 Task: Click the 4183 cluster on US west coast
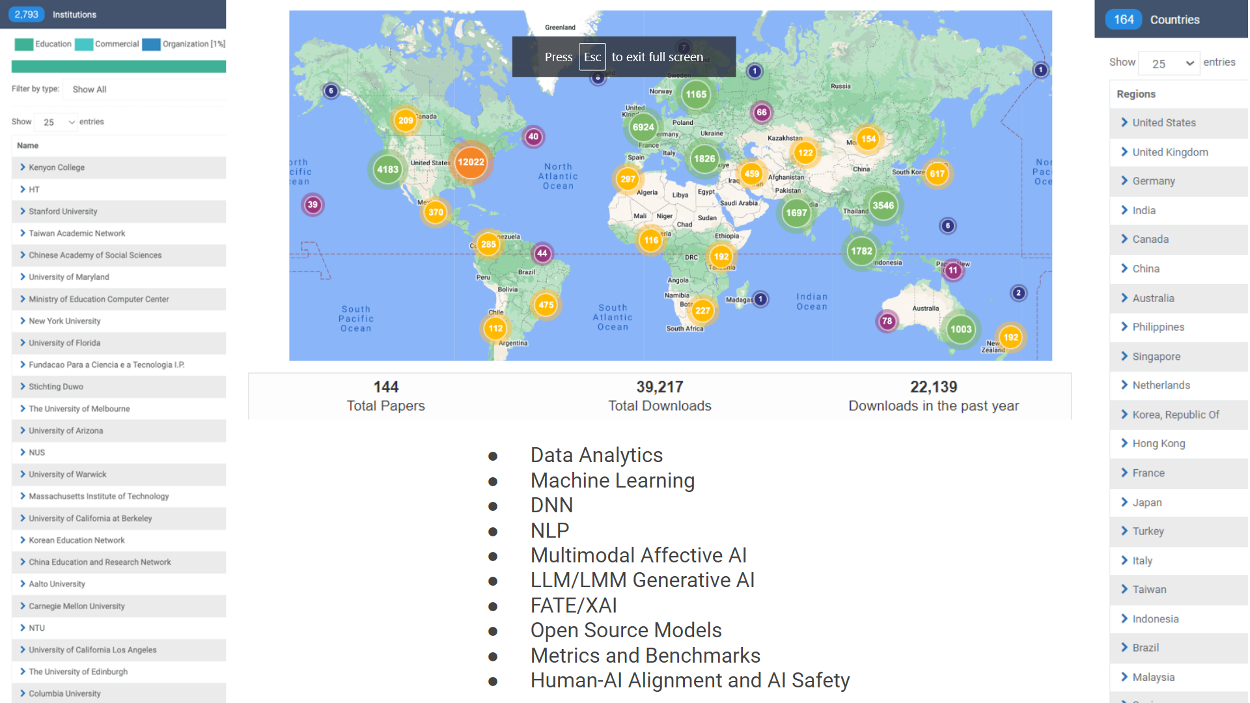pos(387,169)
